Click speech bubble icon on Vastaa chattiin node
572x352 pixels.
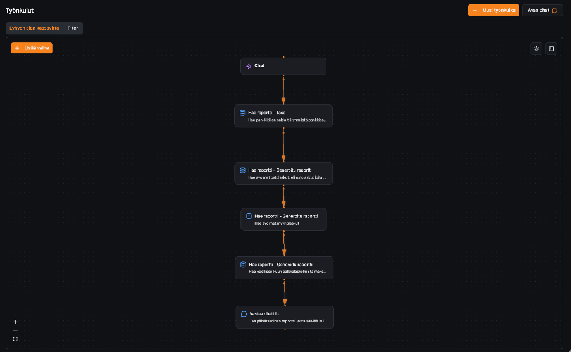pos(244,314)
